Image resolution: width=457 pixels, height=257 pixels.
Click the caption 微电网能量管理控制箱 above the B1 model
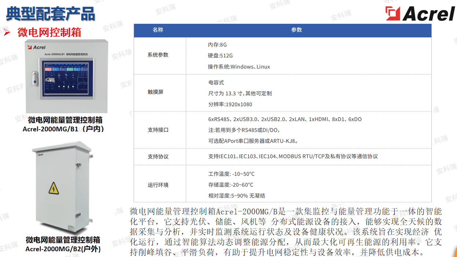point(65,120)
